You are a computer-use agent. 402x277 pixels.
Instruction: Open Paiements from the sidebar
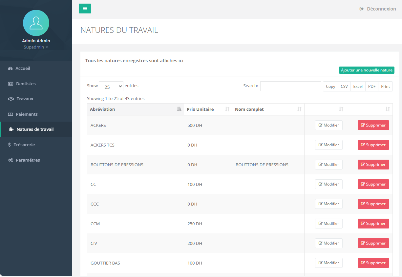tap(27, 114)
